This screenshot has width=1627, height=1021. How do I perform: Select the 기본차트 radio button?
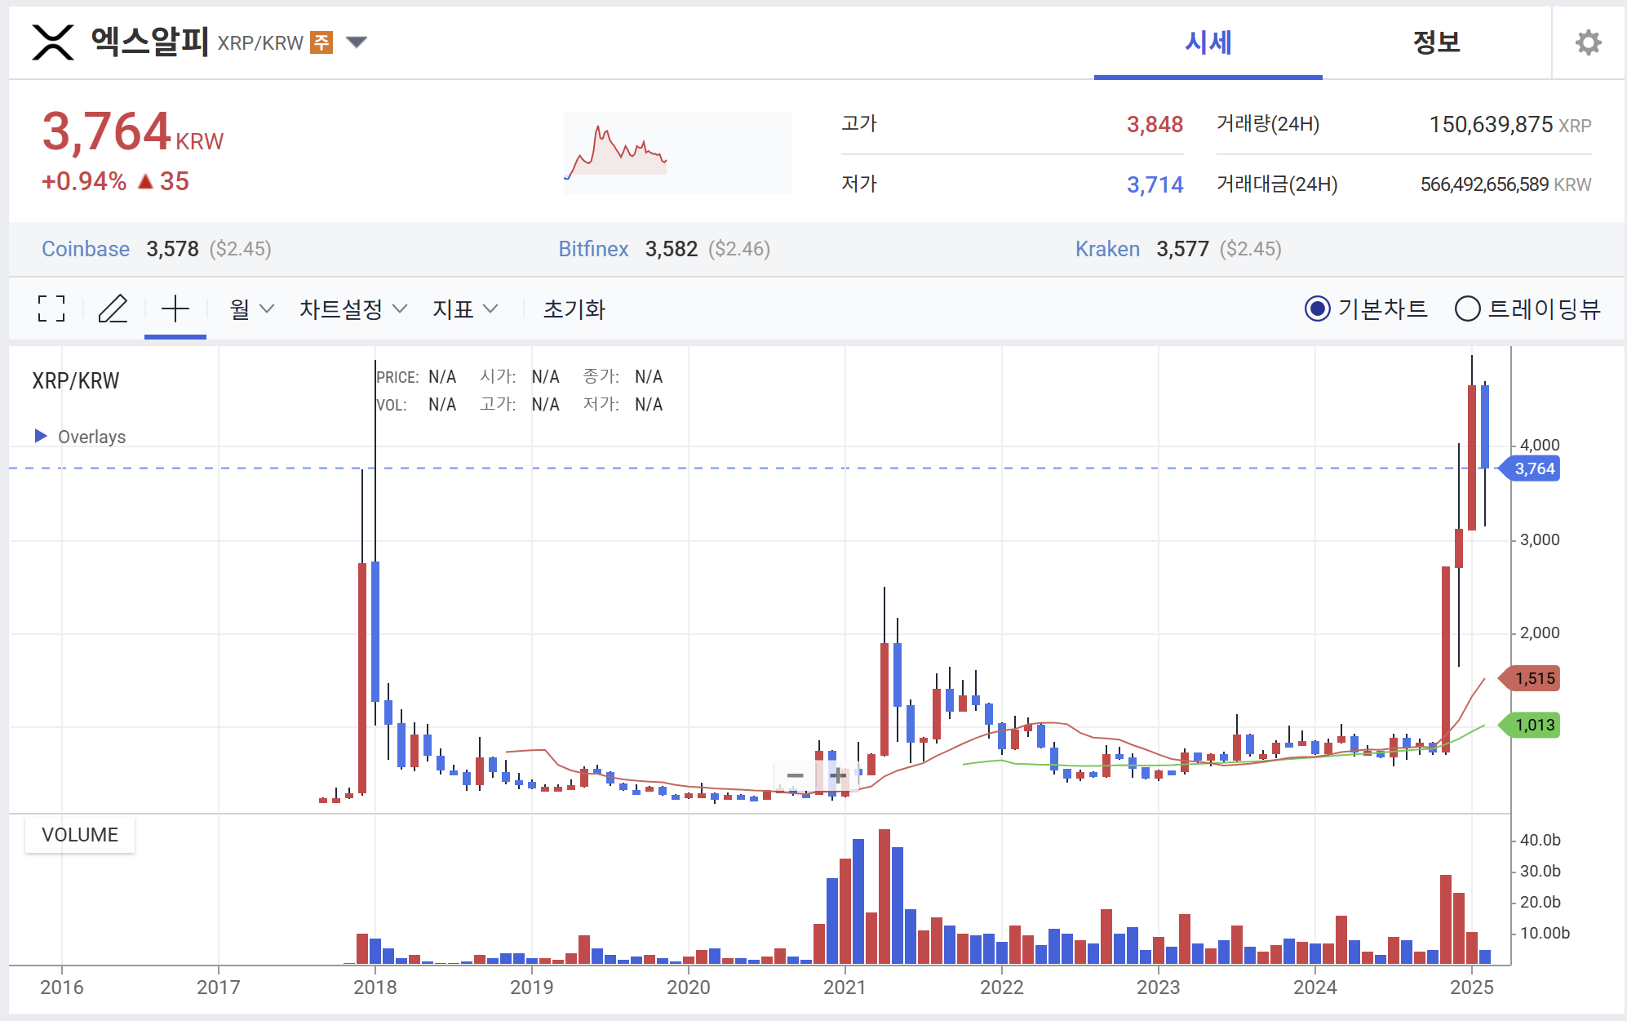(x=1317, y=309)
